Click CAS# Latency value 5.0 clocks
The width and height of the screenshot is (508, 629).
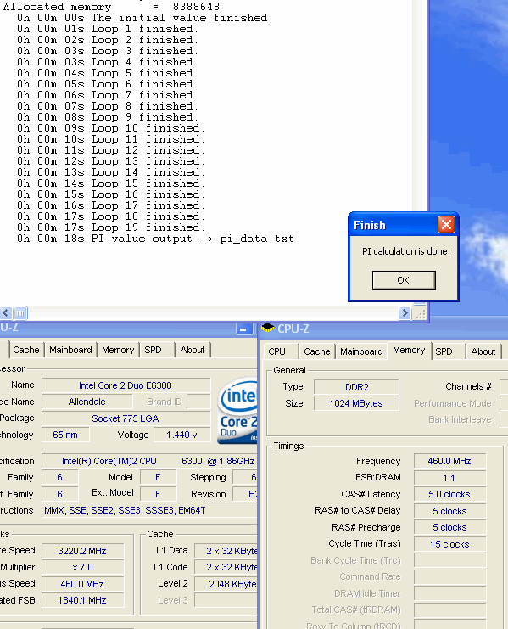(449, 494)
